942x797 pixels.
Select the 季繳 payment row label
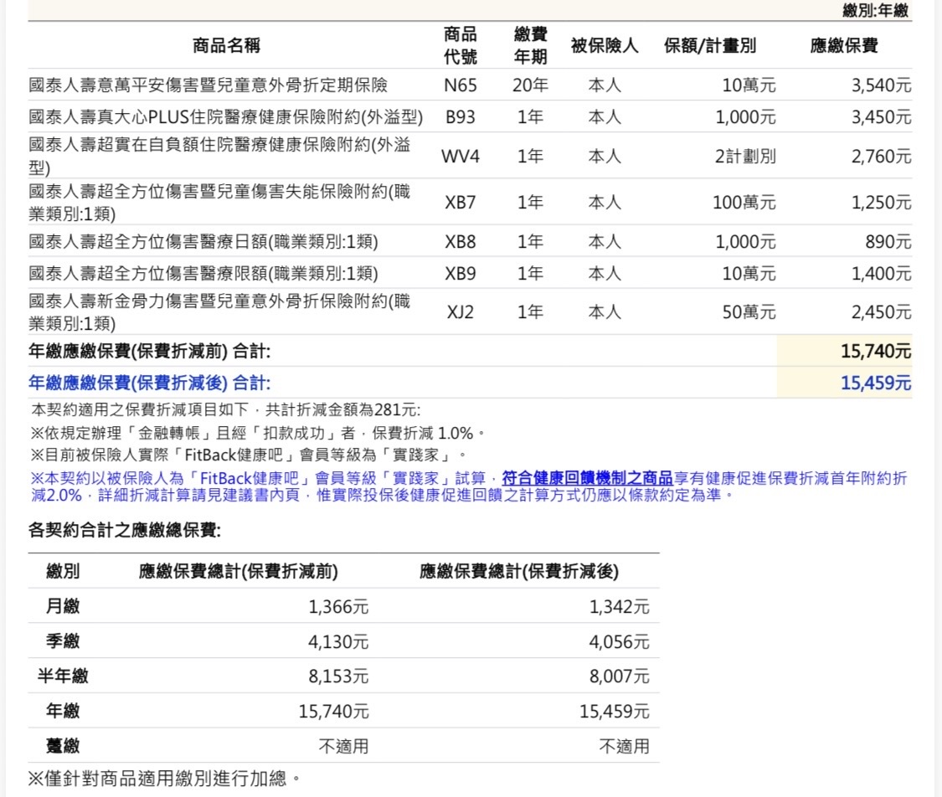(63, 642)
